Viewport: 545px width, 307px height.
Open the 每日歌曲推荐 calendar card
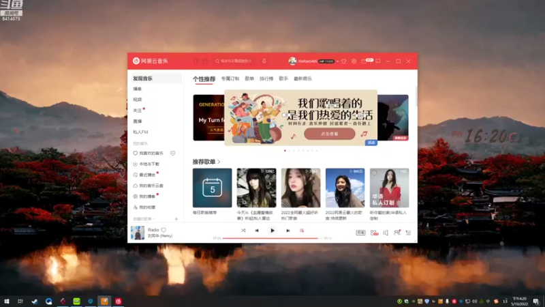coord(212,188)
